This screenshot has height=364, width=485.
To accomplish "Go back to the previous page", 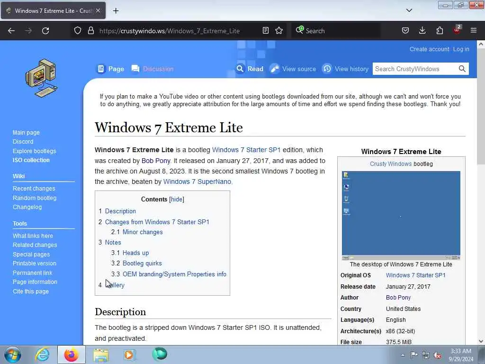I will pyautogui.click(x=11, y=31).
